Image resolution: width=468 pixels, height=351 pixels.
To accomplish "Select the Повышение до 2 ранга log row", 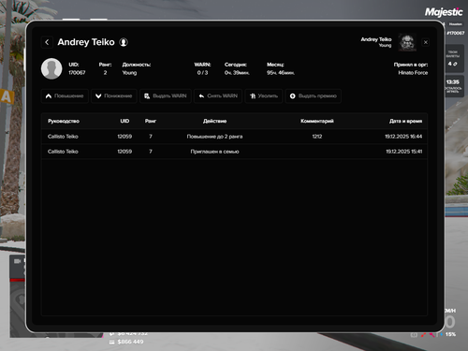I will [234, 137].
